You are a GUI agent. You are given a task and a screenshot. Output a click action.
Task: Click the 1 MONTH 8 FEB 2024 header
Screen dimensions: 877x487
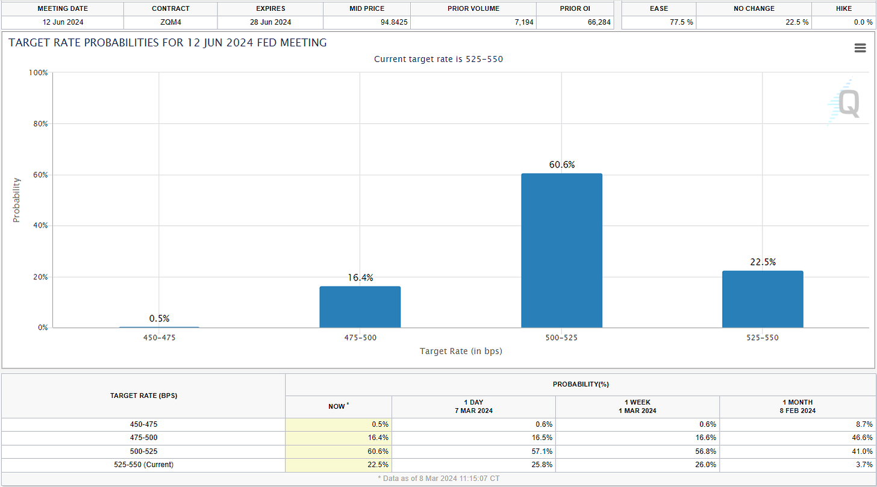797,406
